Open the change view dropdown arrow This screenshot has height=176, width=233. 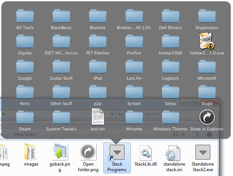coord(183,134)
